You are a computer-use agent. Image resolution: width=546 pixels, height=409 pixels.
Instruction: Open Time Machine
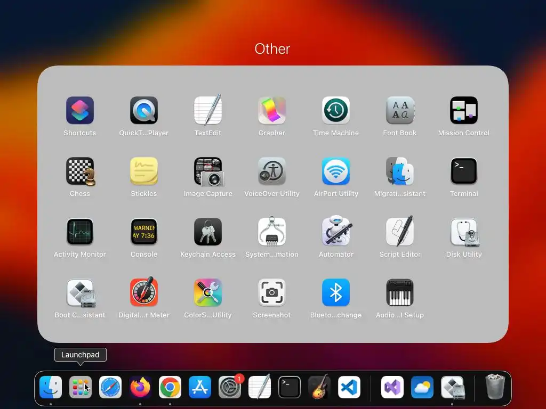coord(336,110)
